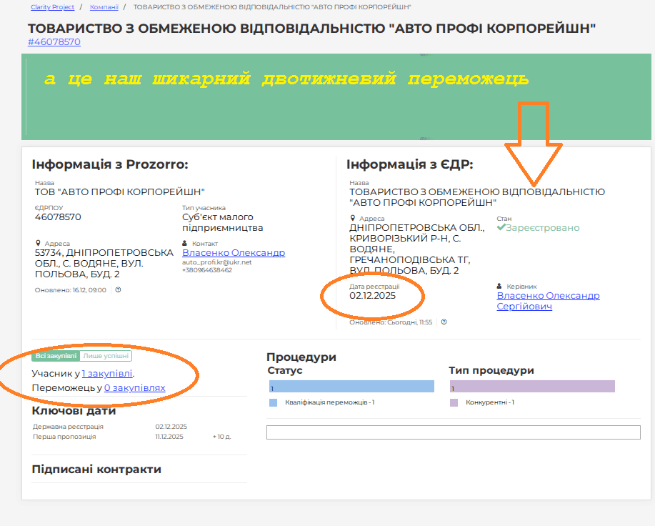Open the '1 закупівлі' participant link
Screen dimensions: 655x526
point(107,373)
